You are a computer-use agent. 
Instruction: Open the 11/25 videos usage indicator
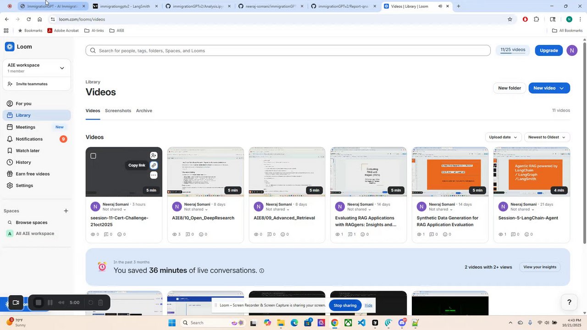click(513, 50)
